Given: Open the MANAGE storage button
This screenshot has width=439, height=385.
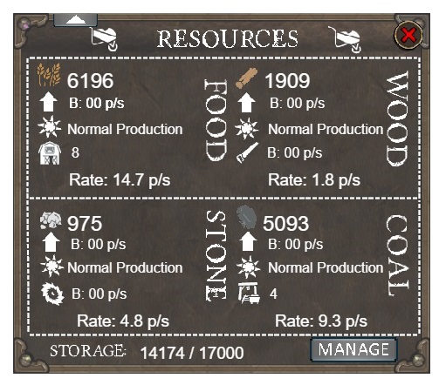Looking at the screenshot, I should coord(353,349).
